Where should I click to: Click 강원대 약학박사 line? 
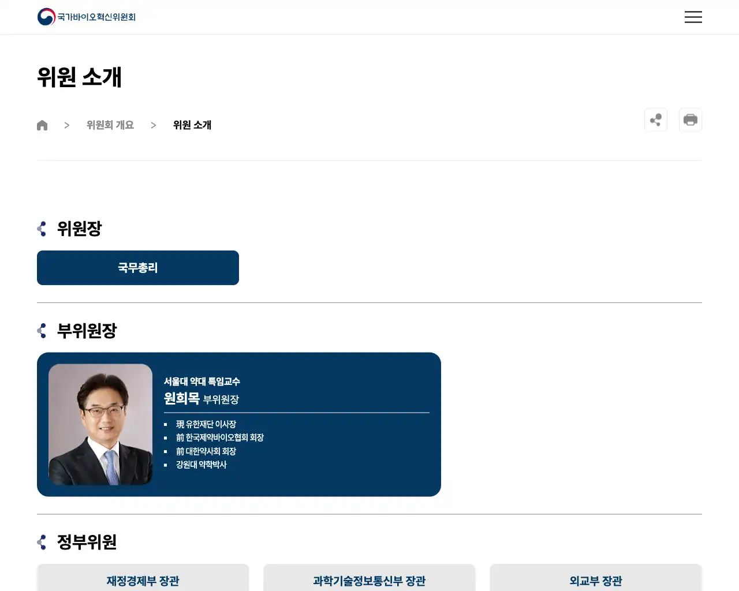pos(201,465)
